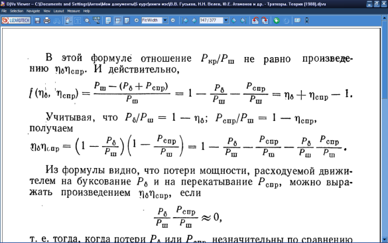Click the greyed refresh circle icon
This screenshot has height=243, width=388.
(x=287, y=21)
